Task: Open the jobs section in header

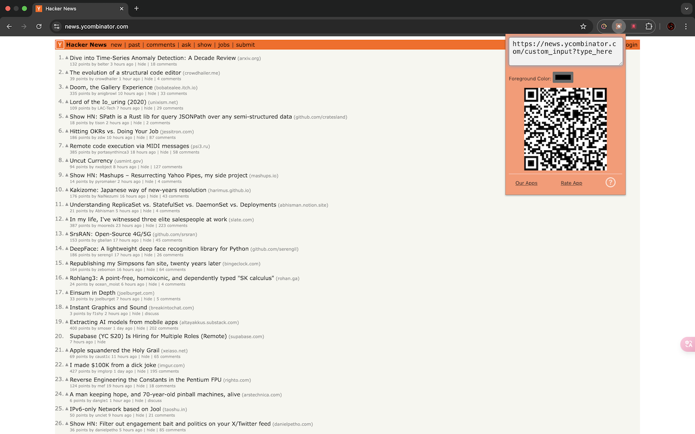Action: tap(224, 45)
